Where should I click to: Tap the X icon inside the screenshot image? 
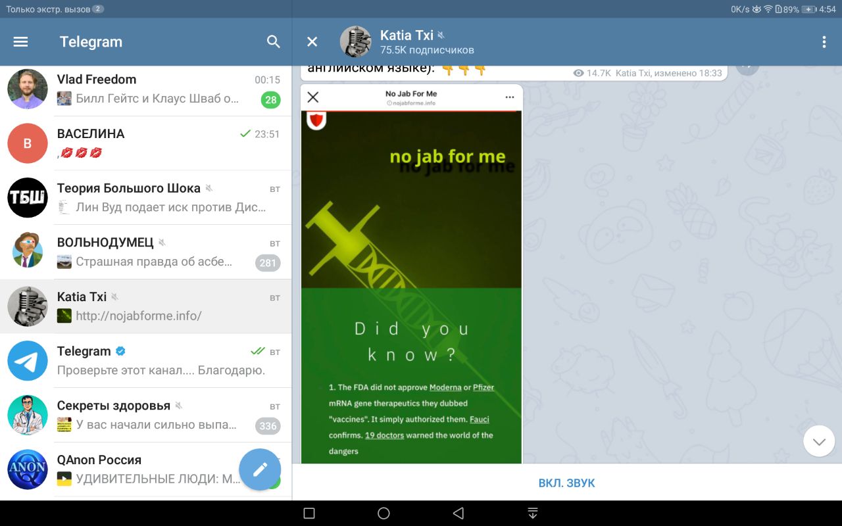(x=313, y=97)
